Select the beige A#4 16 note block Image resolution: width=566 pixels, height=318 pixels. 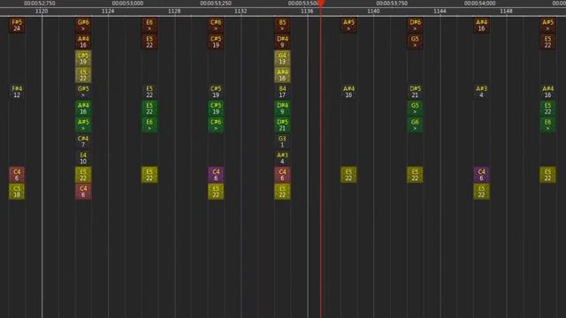click(x=282, y=75)
